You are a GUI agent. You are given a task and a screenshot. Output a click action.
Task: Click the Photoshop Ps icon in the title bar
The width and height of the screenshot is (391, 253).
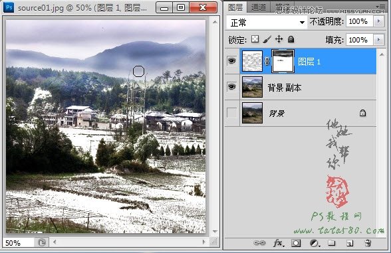tap(9, 7)
